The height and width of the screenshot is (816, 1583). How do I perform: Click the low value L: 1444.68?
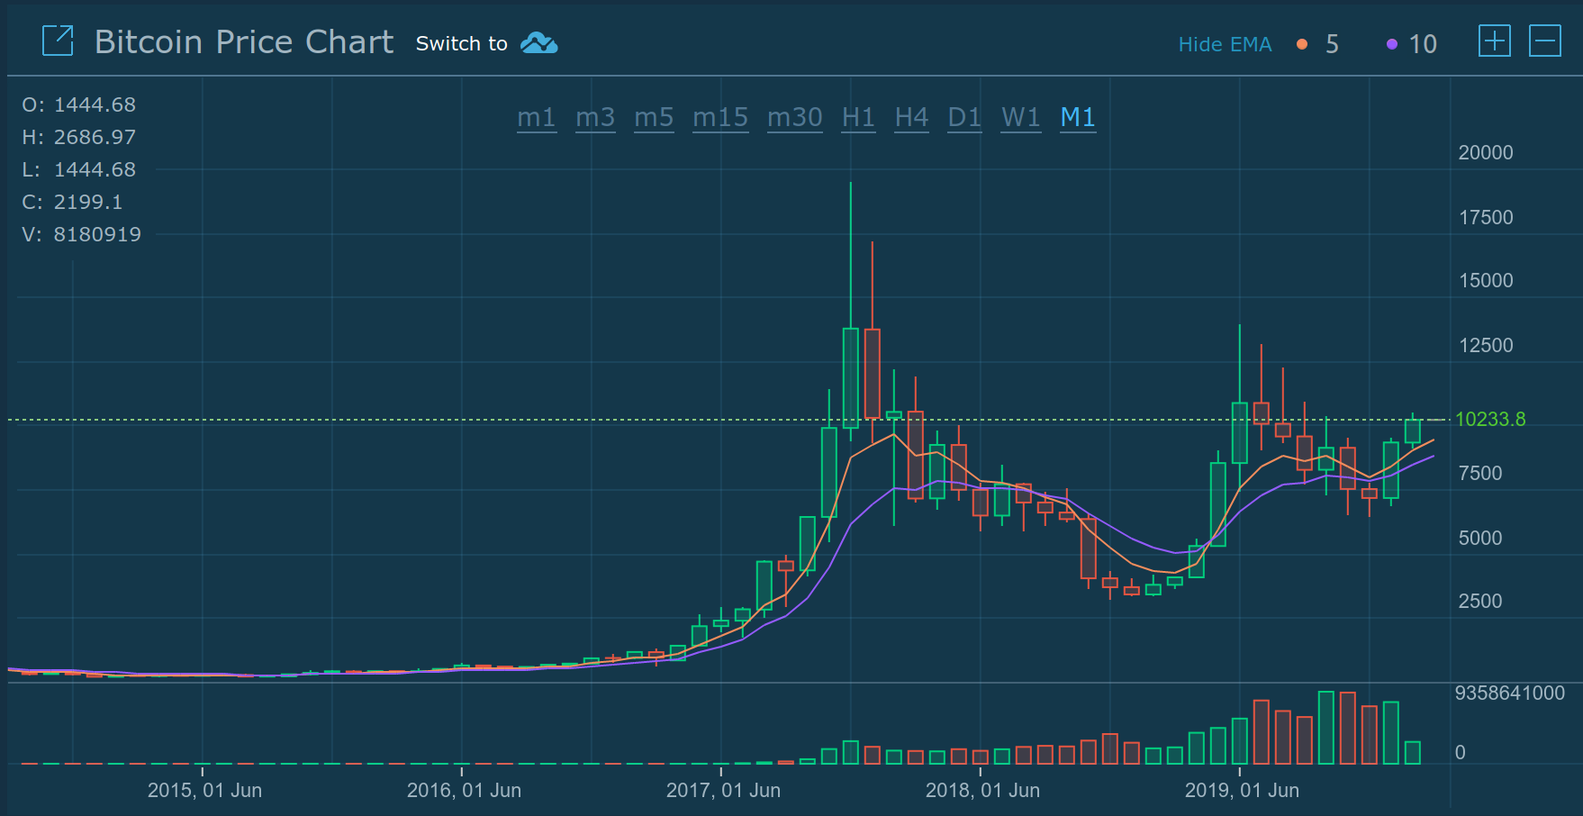point(79,169)
